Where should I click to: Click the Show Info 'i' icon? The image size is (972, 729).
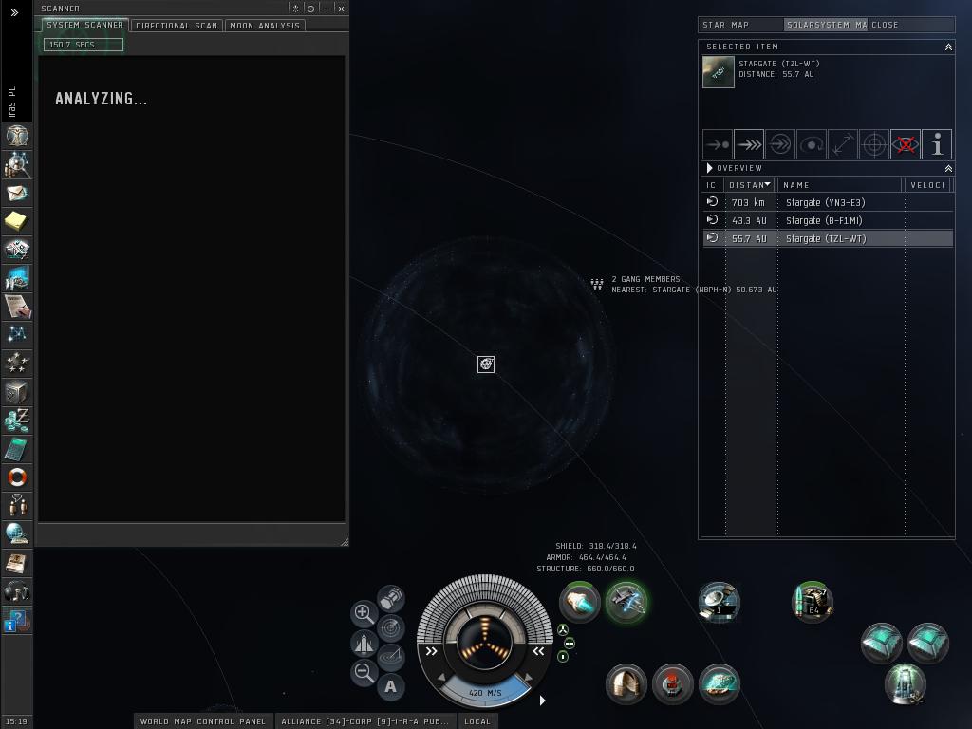(937, 144)
